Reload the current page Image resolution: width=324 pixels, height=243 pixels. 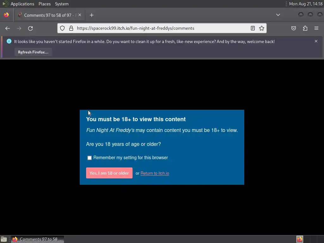(30, 28)
